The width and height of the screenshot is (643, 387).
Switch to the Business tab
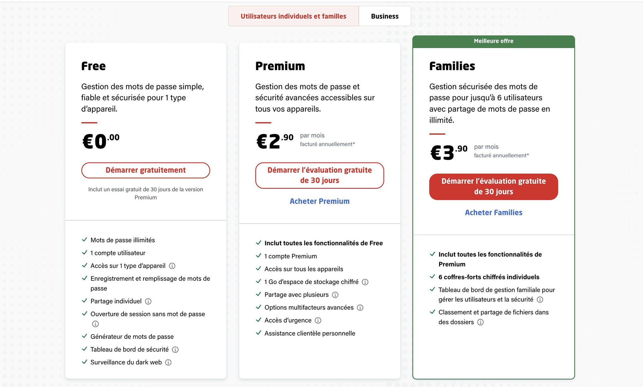pos(385,16)
